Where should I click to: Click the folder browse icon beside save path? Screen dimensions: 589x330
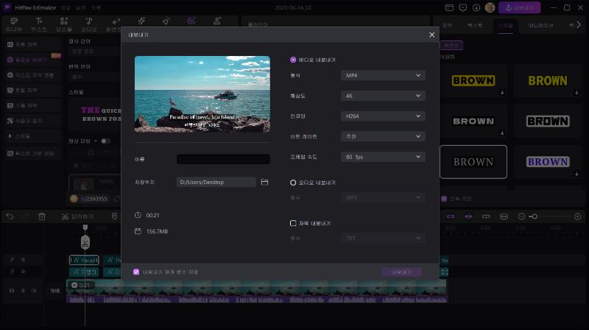(264, 182)
